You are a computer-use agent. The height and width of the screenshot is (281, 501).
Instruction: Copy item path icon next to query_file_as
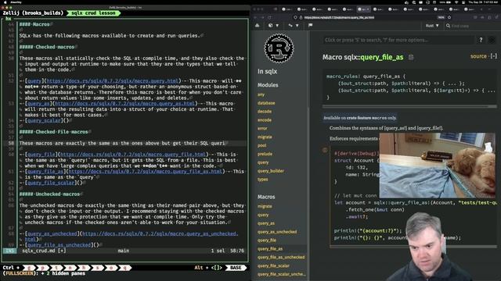(411, 57)
